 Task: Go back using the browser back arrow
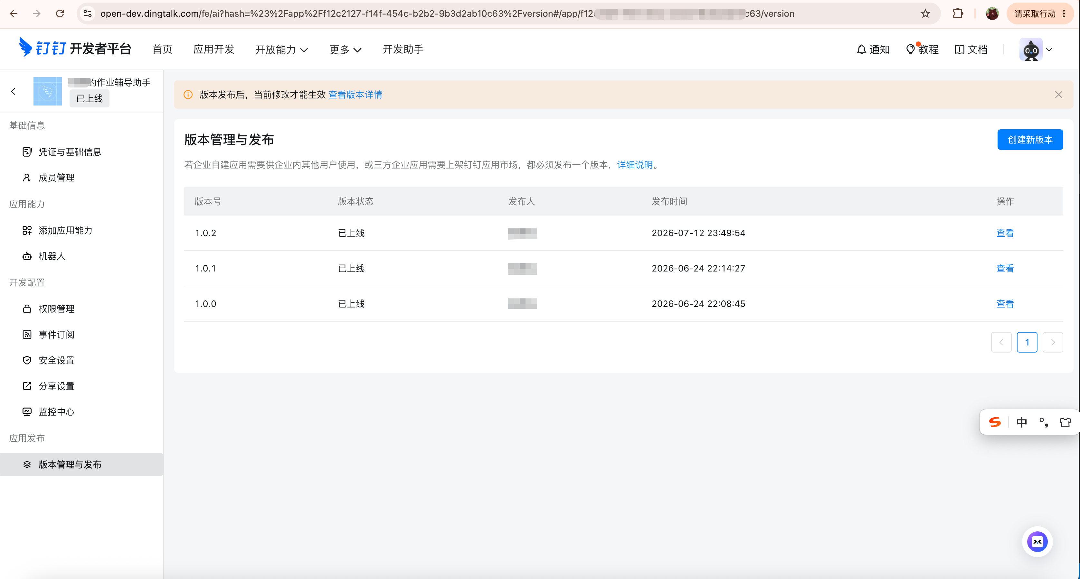[x=14, y=14]
